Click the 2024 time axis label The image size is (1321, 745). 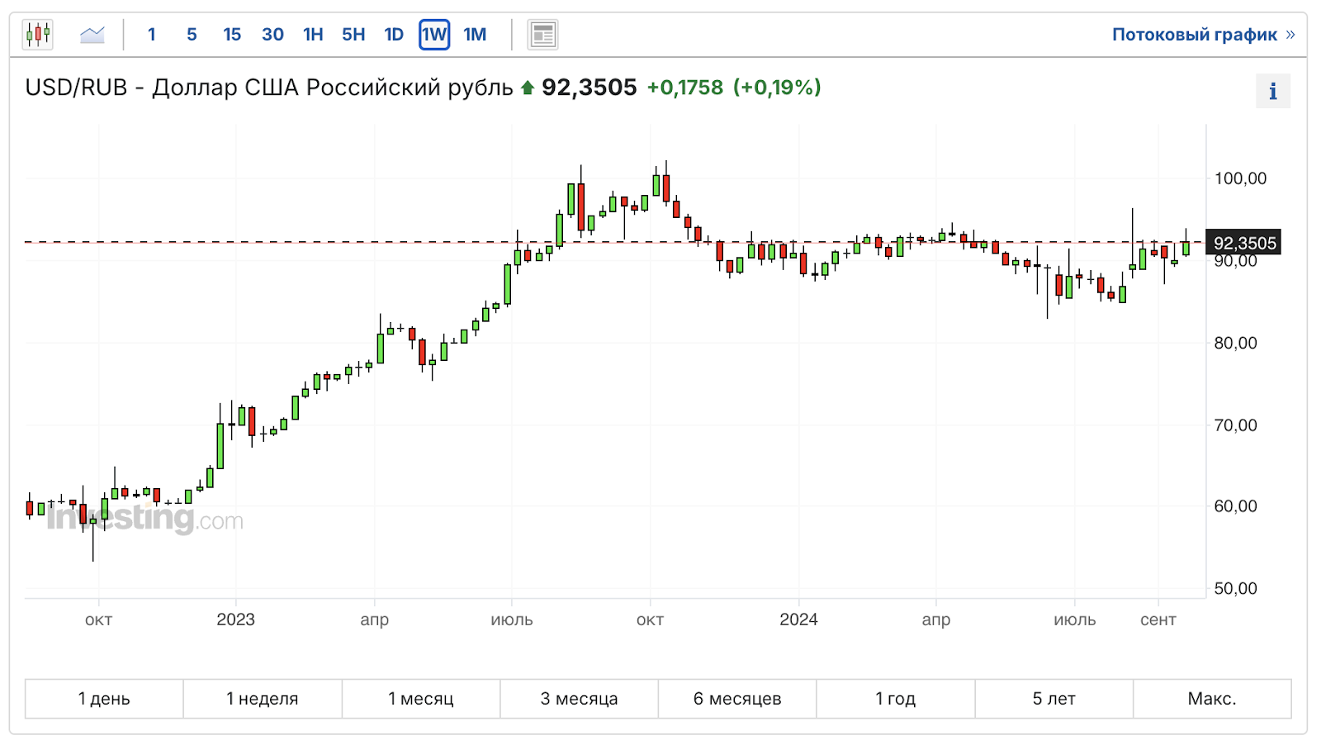point(798,619)
